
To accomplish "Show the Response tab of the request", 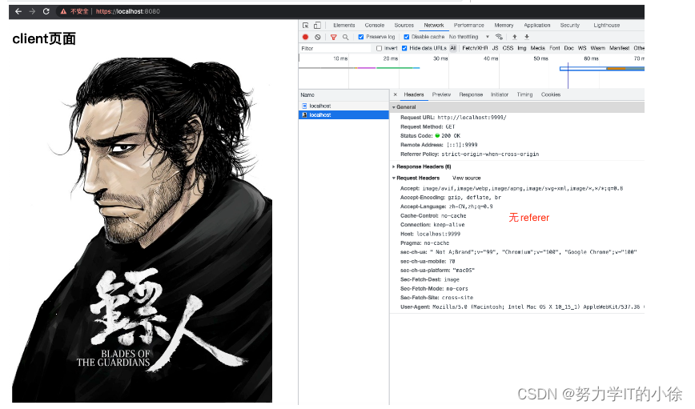I will [x=471, y=94].
